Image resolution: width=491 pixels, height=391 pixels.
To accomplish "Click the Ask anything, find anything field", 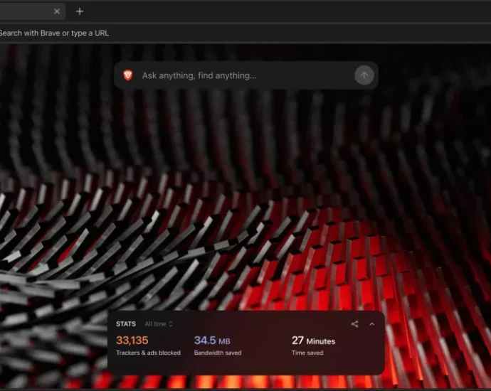I will (x=245, y=75).
